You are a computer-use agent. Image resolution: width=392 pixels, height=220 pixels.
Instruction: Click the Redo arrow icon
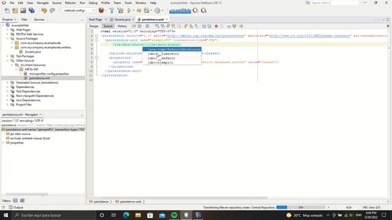[x=52, y=10]
